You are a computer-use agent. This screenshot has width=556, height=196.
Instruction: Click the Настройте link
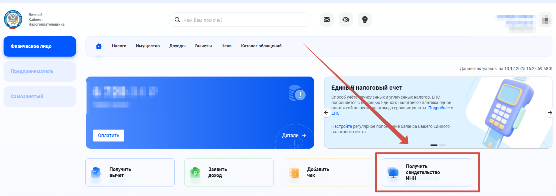pos(341,126)
